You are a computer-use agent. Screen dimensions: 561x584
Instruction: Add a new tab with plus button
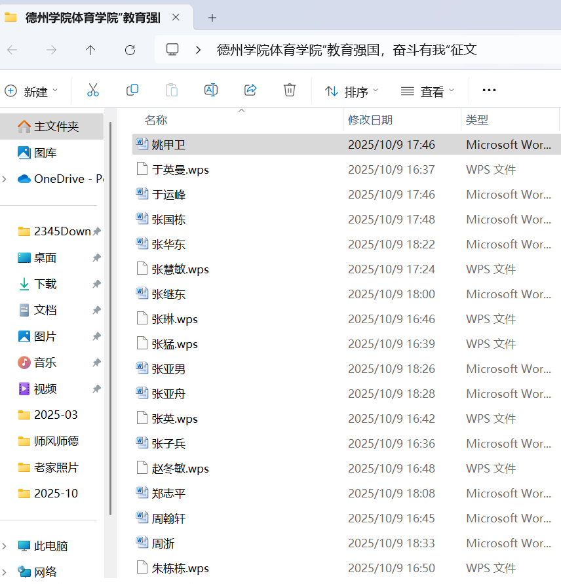click(212, 18)
